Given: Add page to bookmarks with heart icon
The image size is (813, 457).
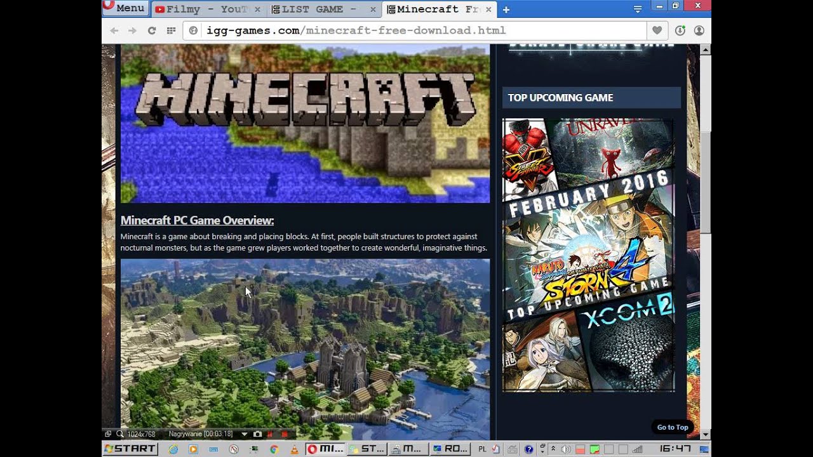Looking at the screenshot, I should pos(657,30).
